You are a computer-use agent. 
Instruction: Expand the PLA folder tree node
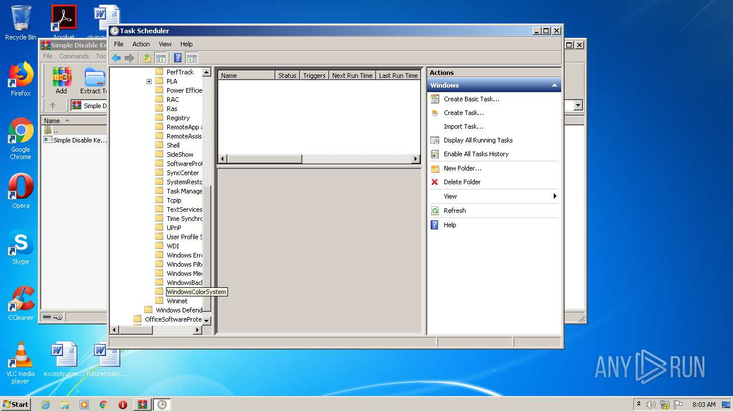149,81
